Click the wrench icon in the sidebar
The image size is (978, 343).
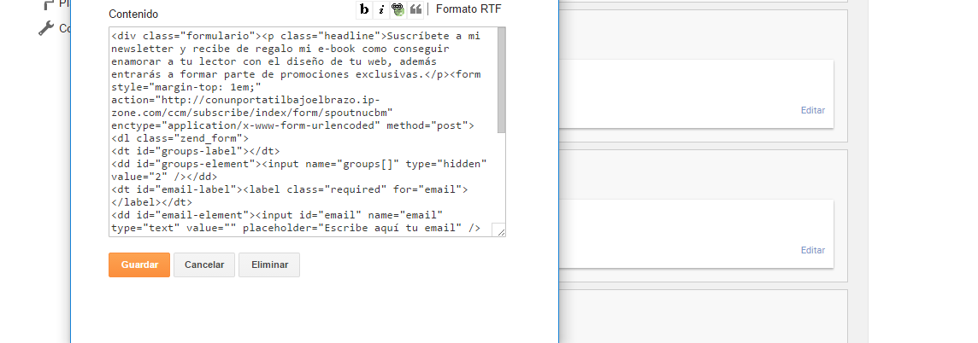[x=46, y=28]
